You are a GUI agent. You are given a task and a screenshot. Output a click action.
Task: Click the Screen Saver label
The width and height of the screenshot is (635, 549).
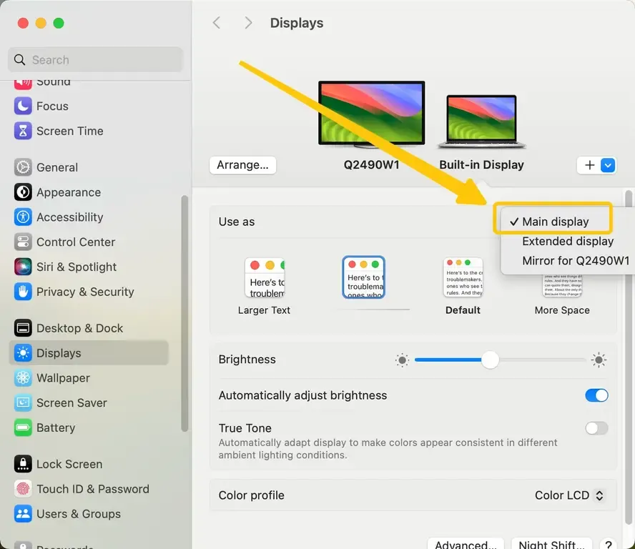pyautogui.click(x=72, y=403)
